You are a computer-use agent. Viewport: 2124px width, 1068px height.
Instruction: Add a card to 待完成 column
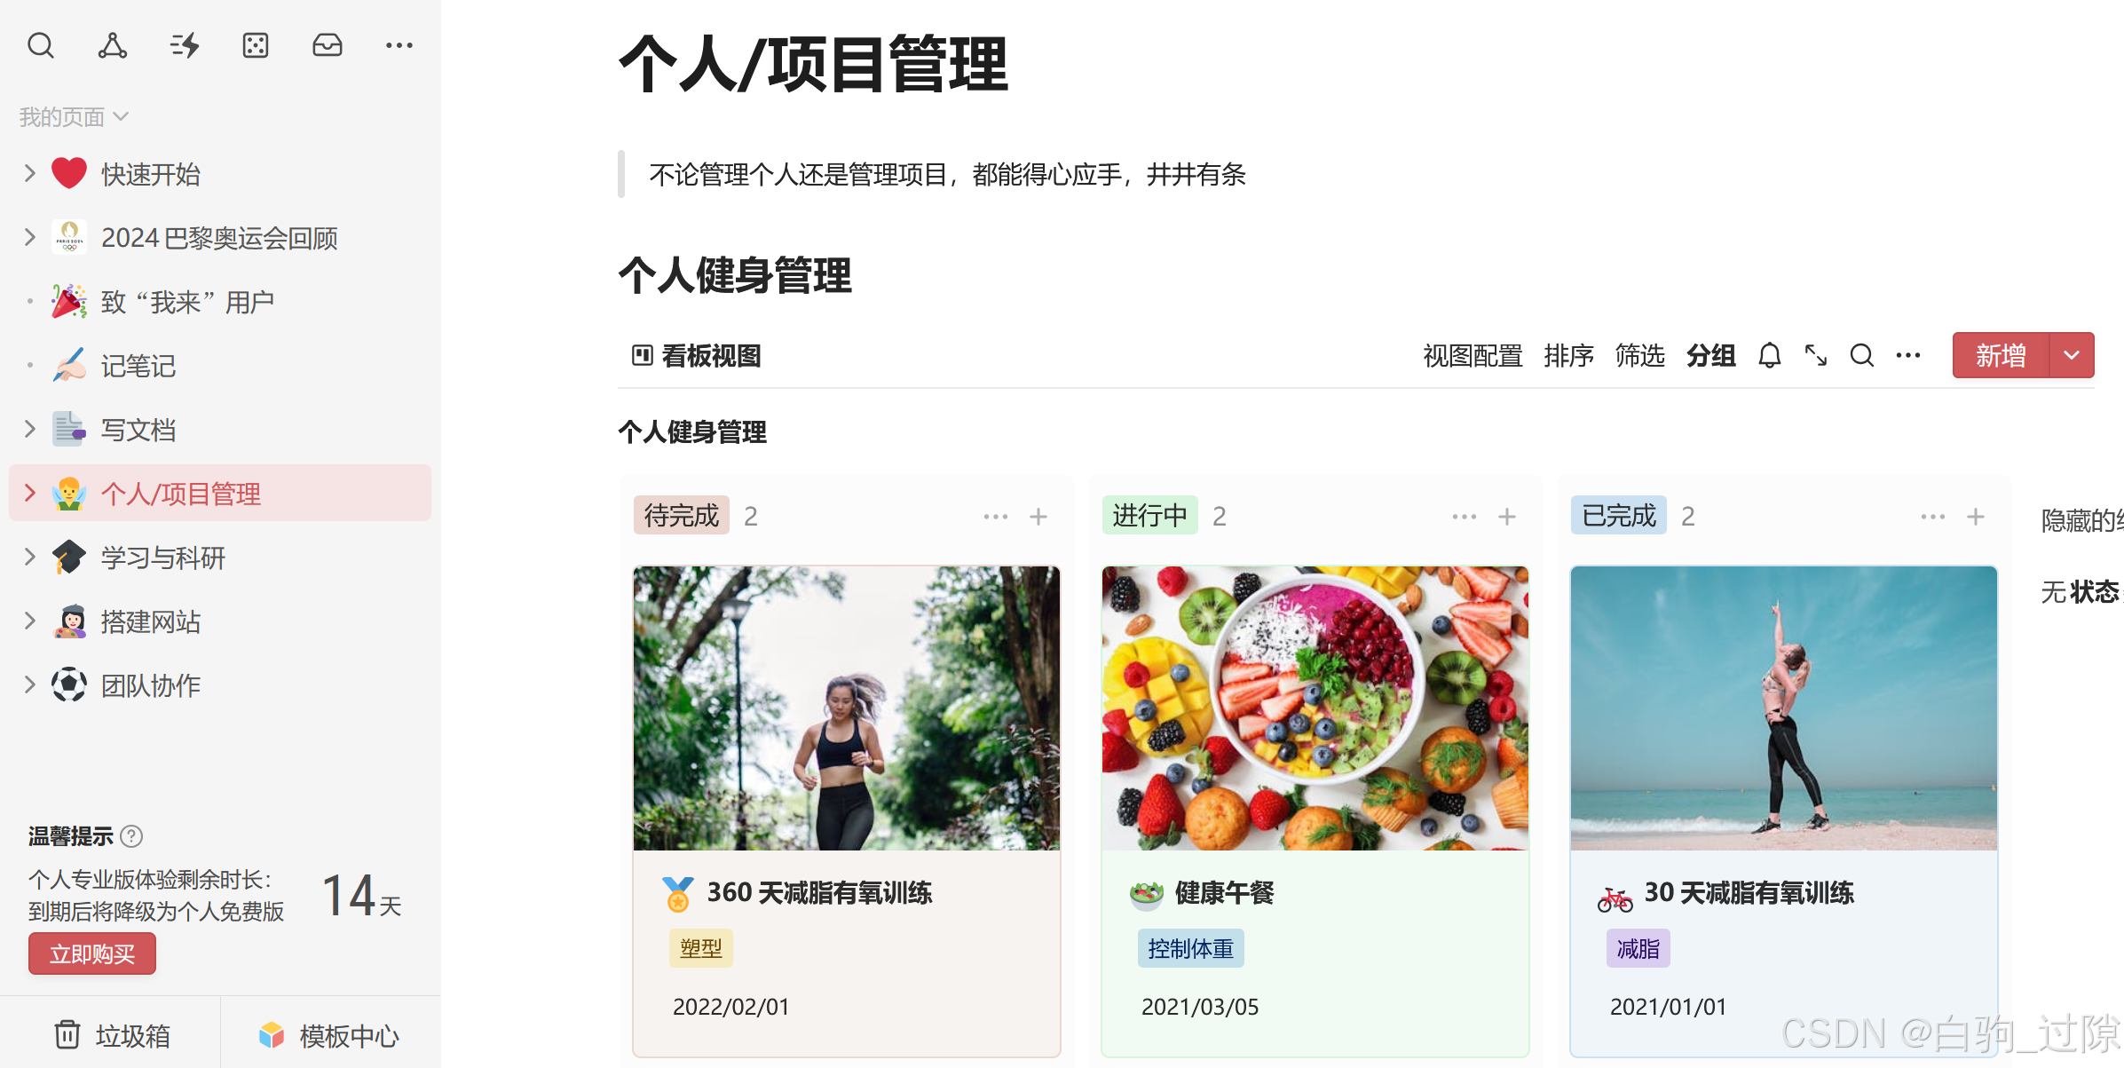(1038, 517)
